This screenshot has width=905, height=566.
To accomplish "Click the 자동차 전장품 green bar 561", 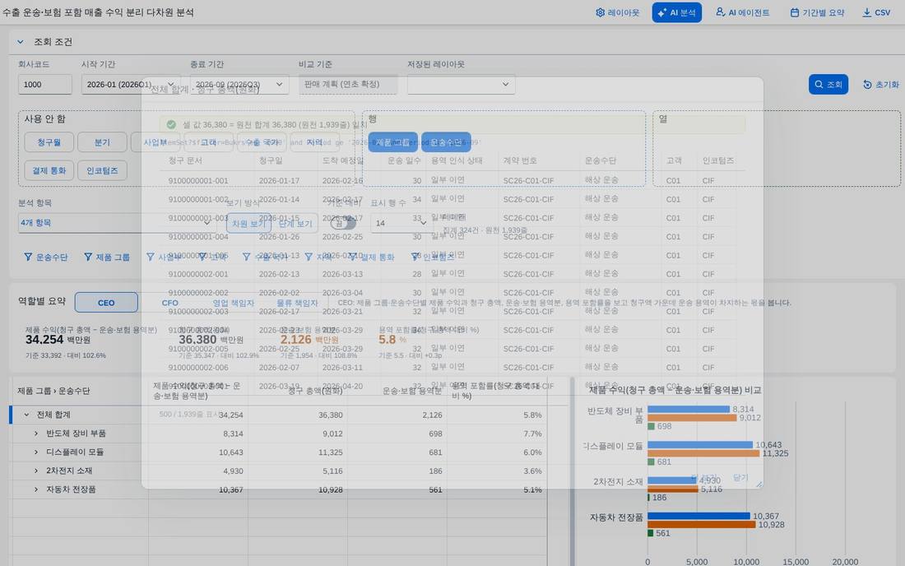I will [651, 533].
